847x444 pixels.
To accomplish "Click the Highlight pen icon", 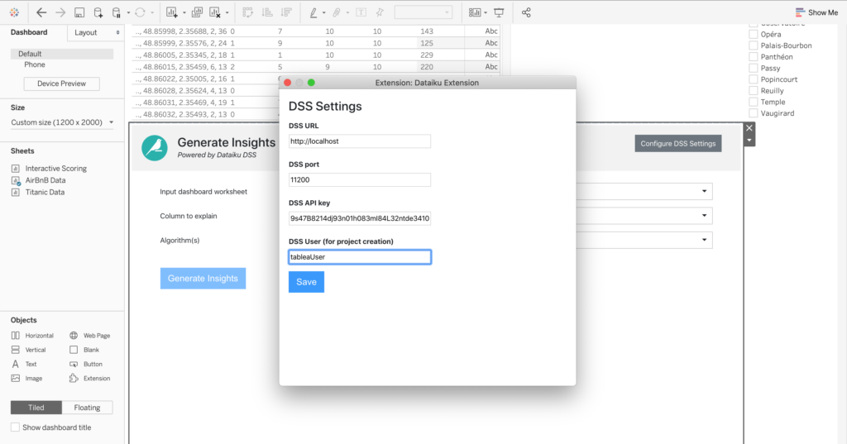I will [313, 12].
